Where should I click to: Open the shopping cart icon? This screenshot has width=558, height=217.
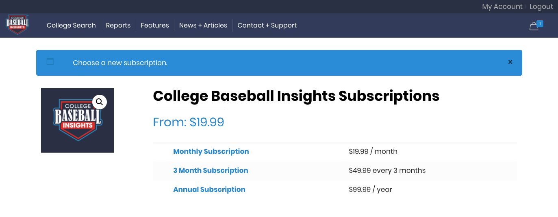pos(534,26)
